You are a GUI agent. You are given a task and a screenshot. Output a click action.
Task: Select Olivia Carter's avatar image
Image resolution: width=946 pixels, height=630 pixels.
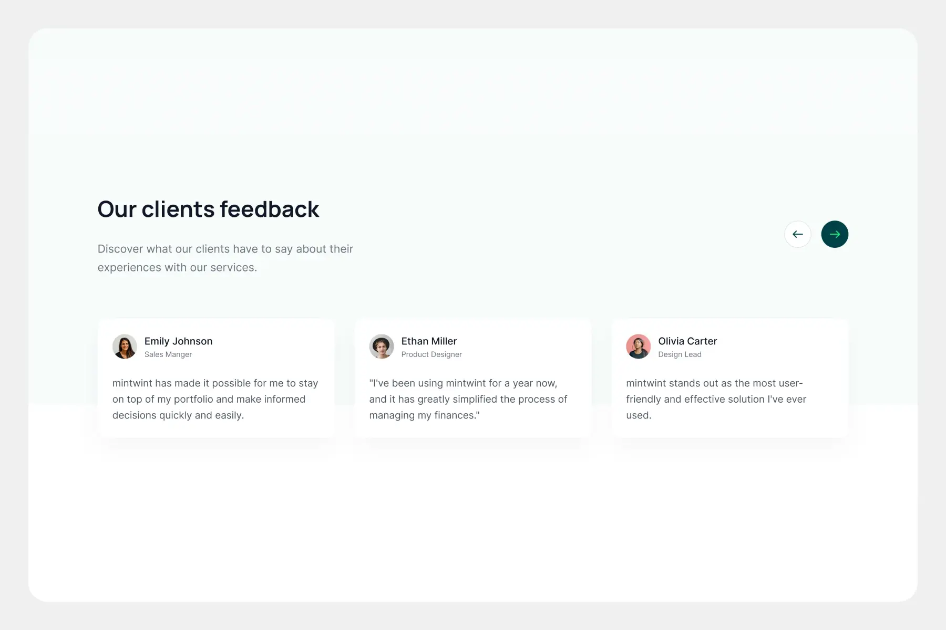(x=638, y=346)
